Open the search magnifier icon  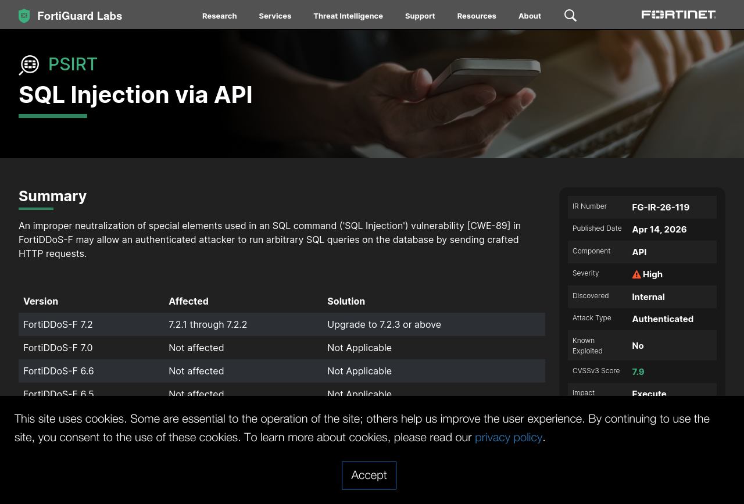(570, 16)
